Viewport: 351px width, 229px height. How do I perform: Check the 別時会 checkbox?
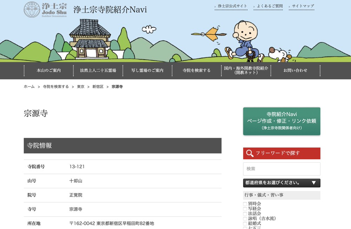pos(245,204)
